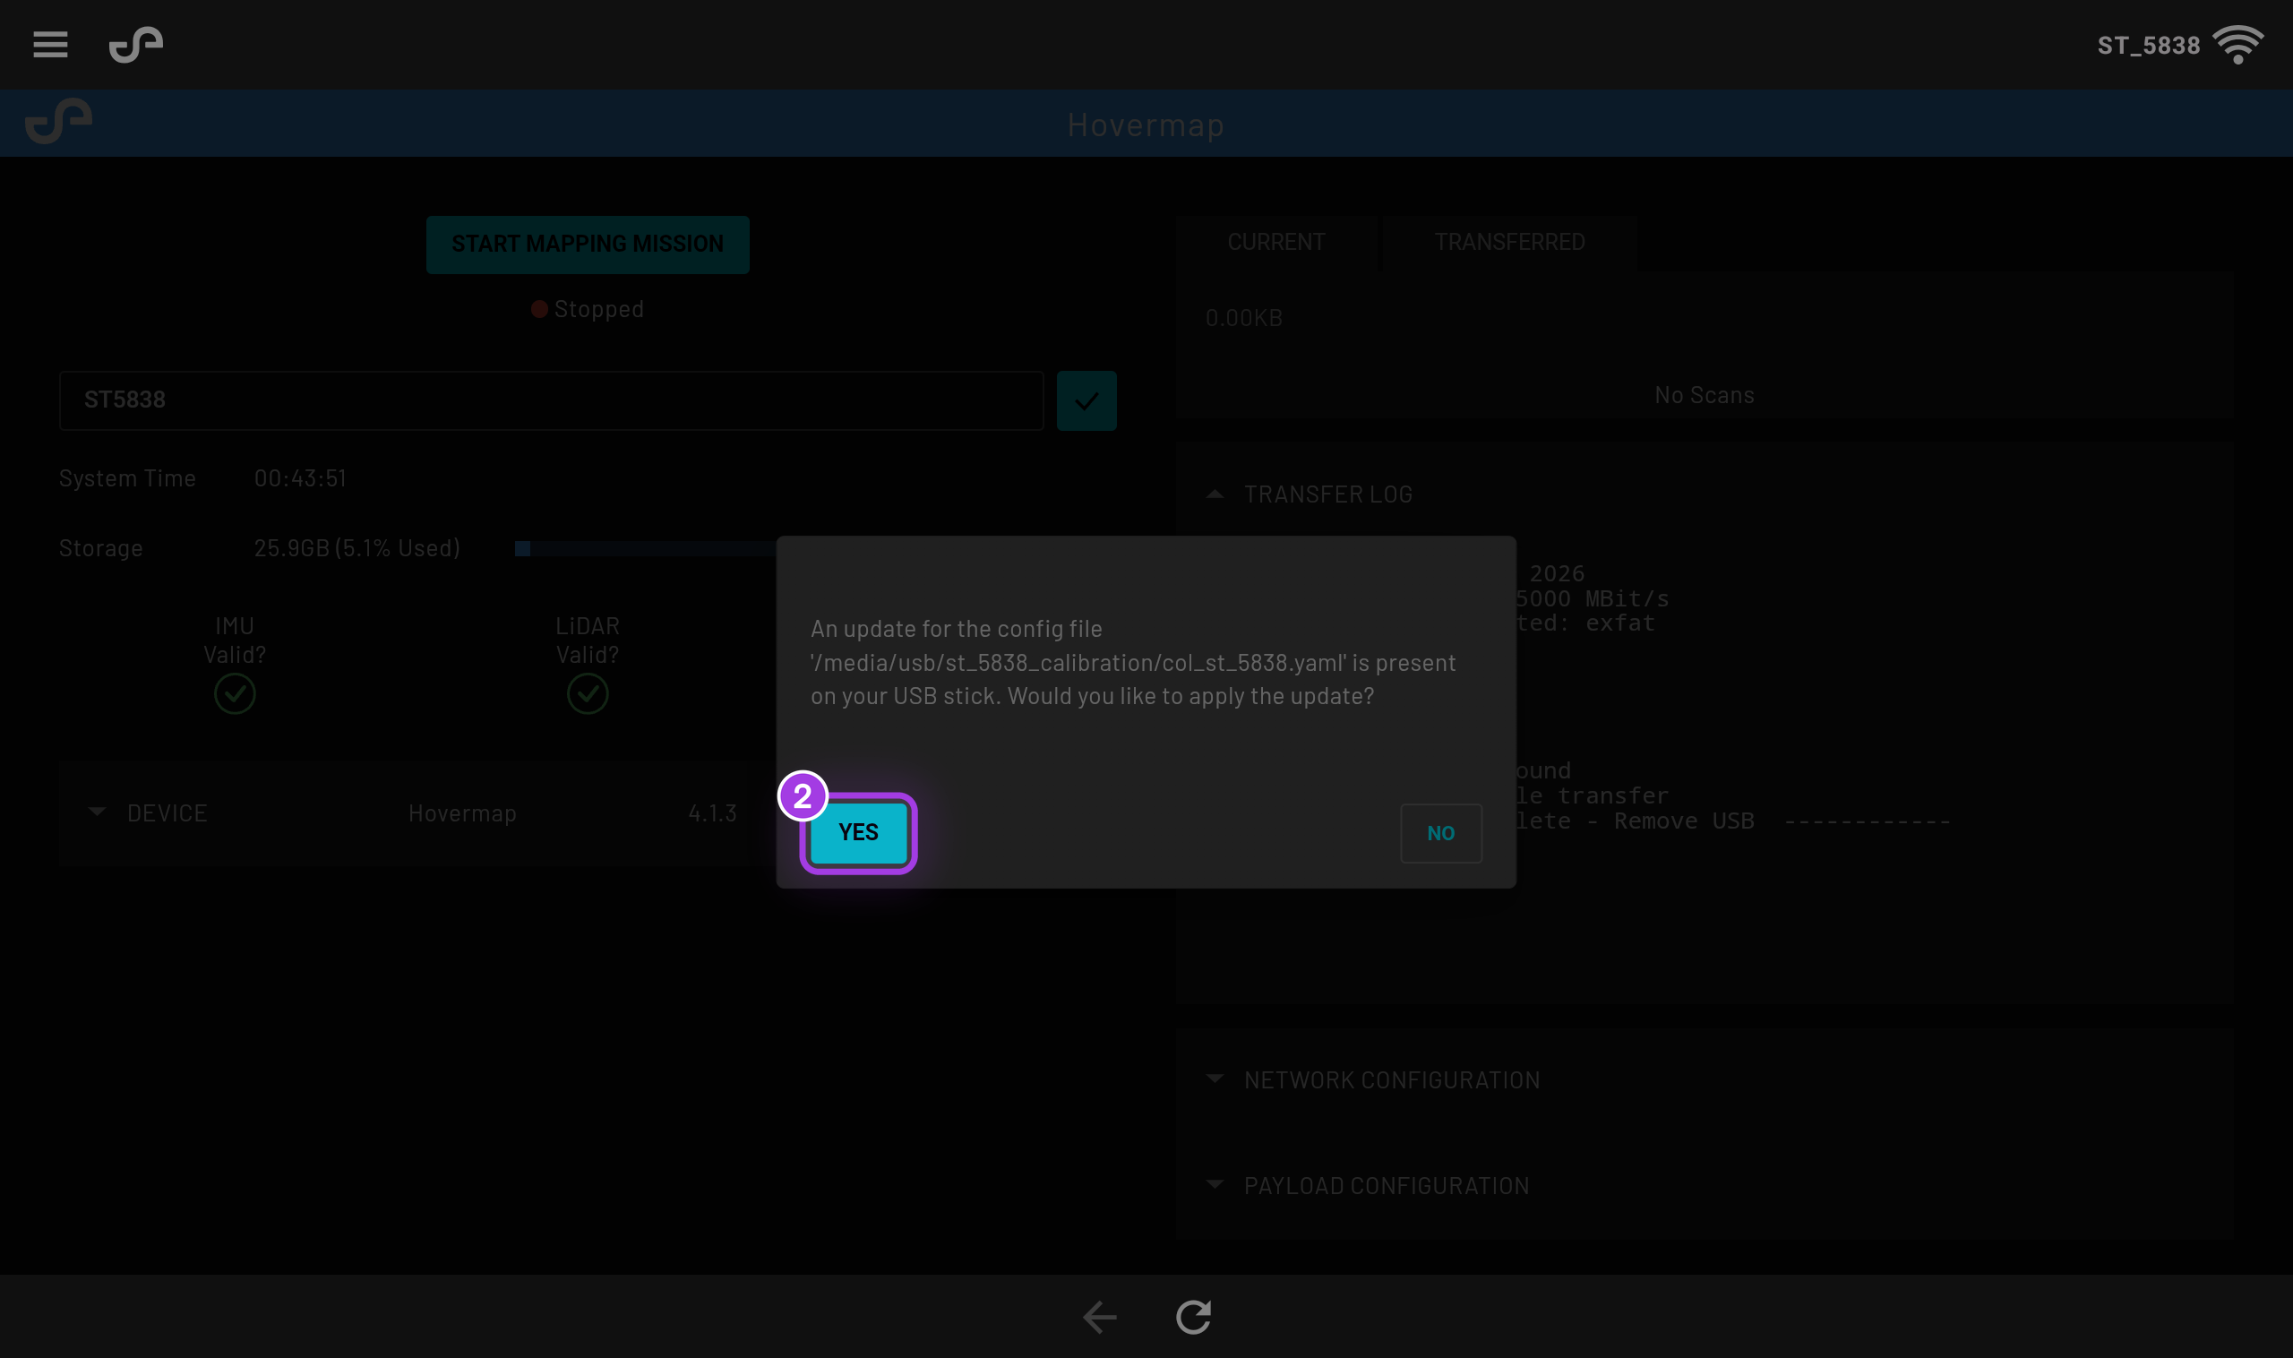The width and height of the screenshot is (2293, 1358).
Task: Click the IMU Valid checkmark icon
Action: pyautogui.click(x=235, y=693)
